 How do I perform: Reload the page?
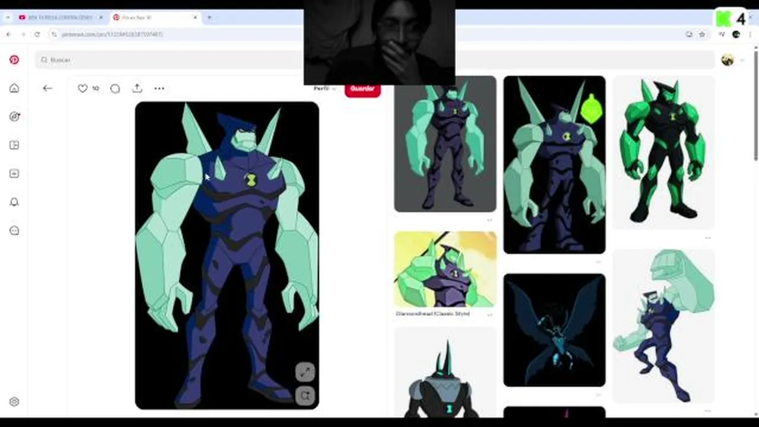pyautogui.click(x=37, y=34)
